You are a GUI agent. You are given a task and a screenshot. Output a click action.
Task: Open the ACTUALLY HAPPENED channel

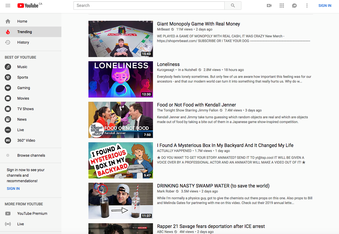tap(174, 151)
